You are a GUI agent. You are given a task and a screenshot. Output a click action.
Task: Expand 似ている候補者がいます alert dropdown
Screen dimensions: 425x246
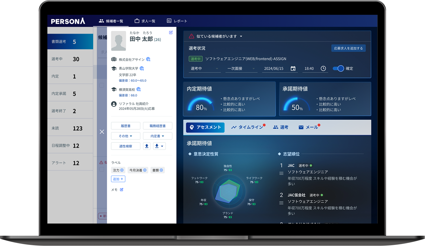tap(241, 36)
